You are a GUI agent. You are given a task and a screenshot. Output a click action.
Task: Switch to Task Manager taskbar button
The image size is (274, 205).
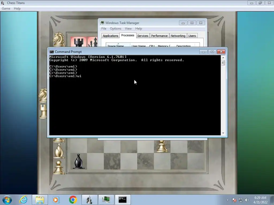[106, 200]
